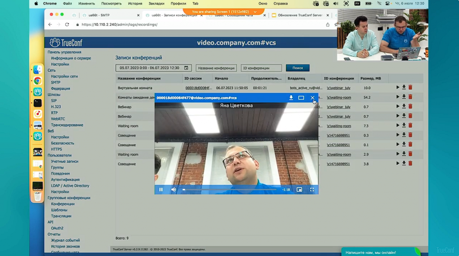This screenshot has height=256, width=459.
Task: Open Федерация in sidebar
Action: (61, 88)
